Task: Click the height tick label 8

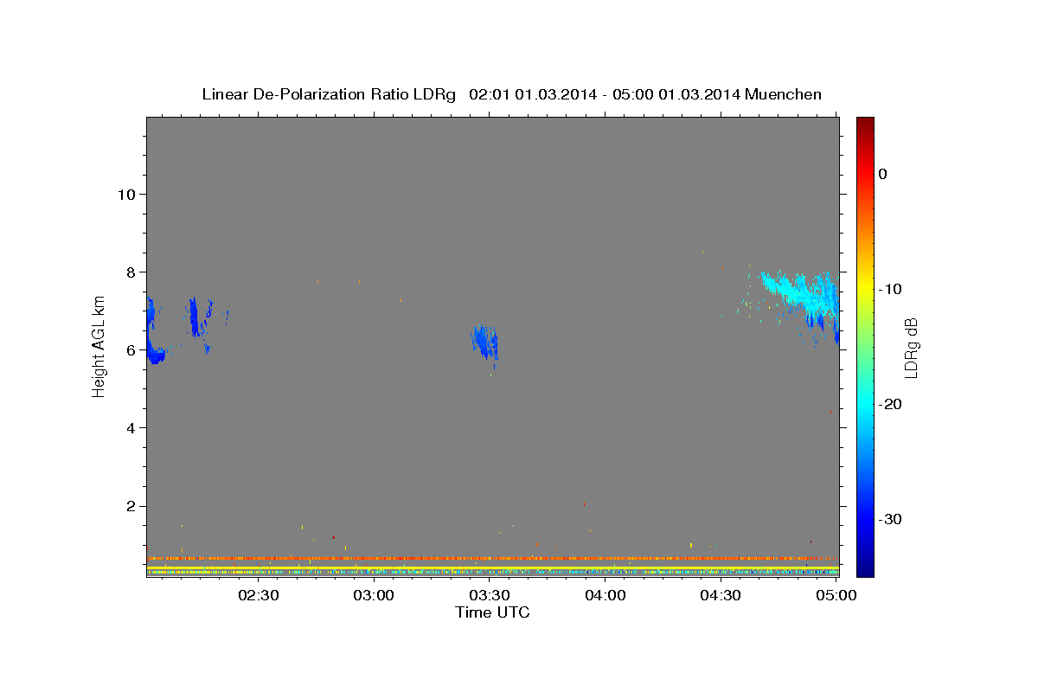Action: pos(129,272)
